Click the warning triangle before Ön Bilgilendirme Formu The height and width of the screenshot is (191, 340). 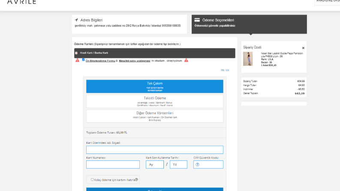(x=77, y=60)
